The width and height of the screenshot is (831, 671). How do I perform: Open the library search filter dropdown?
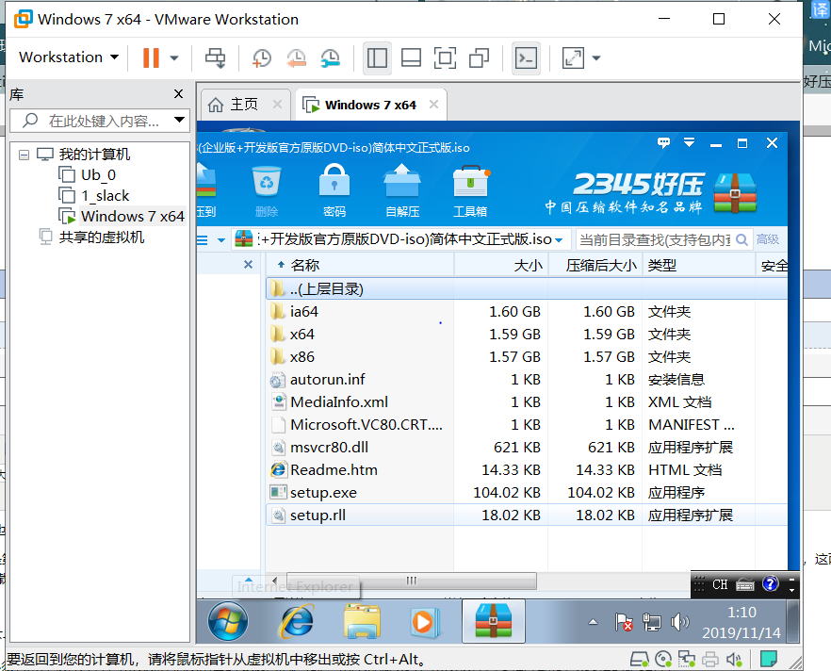180,120
